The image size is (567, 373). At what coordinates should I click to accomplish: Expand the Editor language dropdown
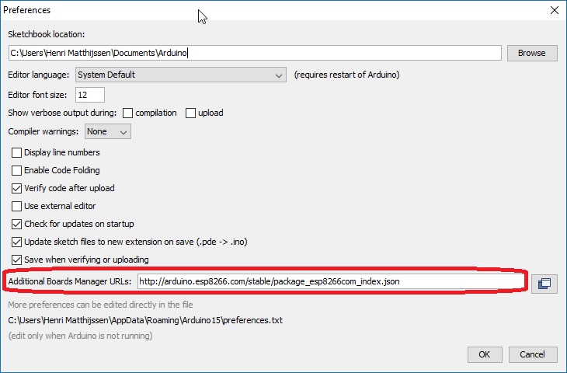181,75
